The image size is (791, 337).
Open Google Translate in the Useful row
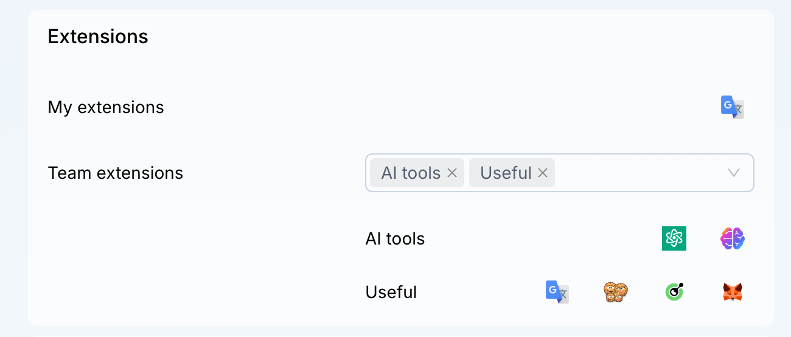557,292
